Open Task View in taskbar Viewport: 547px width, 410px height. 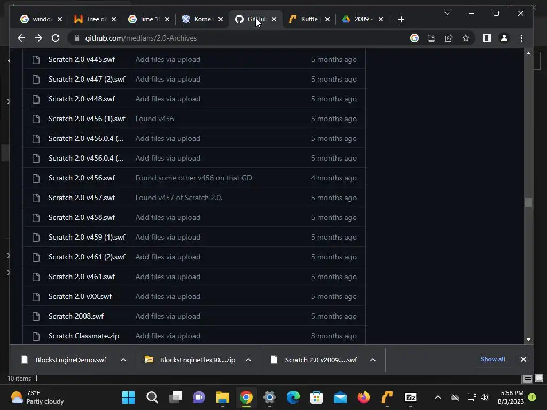click(175, 397)
